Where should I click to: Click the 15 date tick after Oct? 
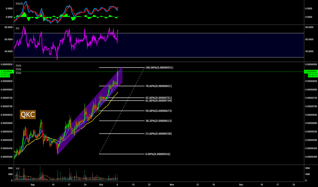133,185
